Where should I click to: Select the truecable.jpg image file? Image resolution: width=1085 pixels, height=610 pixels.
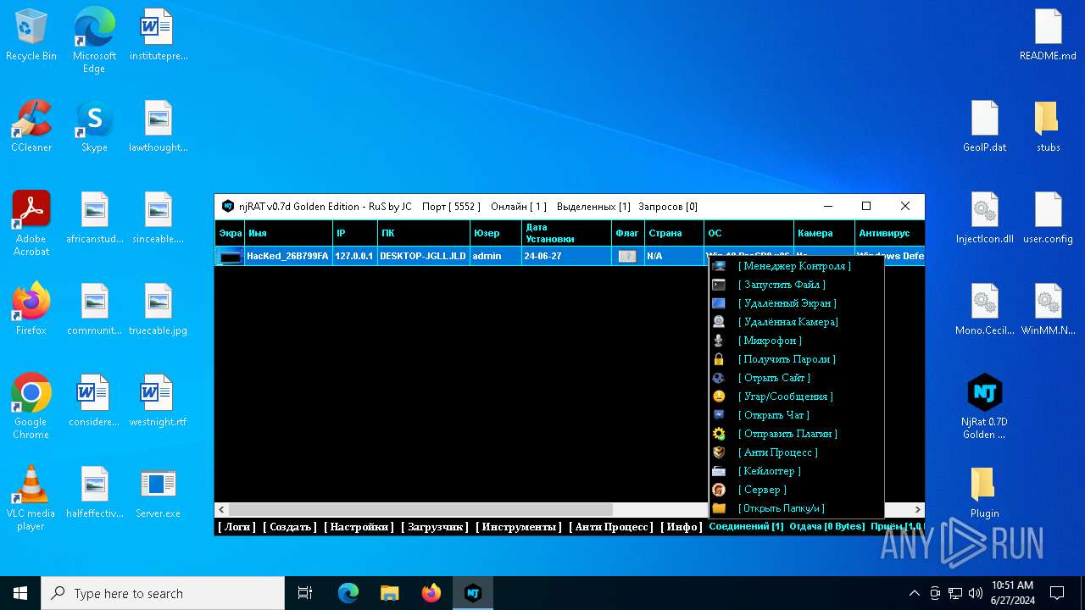tap(158, 308)
